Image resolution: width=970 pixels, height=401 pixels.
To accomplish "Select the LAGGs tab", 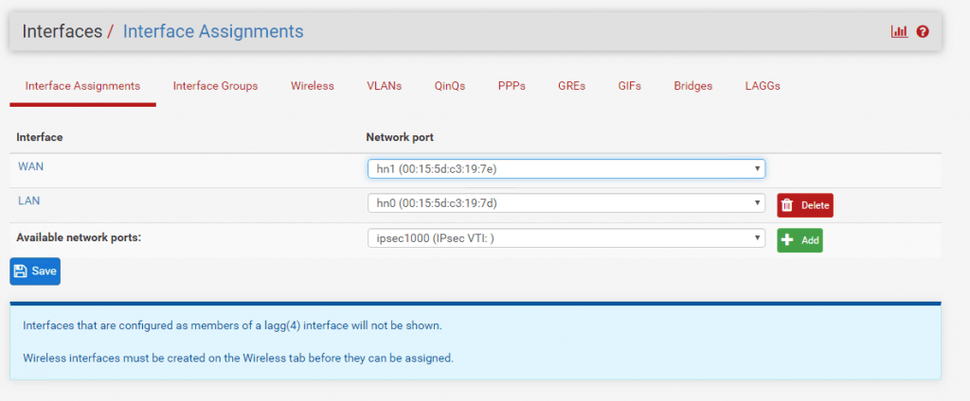I will pos(763,86).
